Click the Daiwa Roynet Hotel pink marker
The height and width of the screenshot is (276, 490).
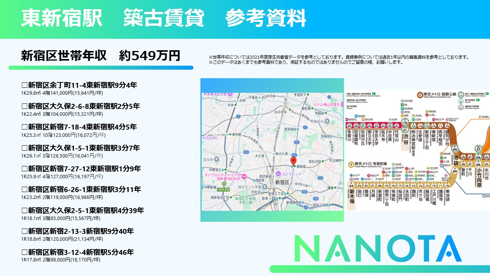pos(245,176)
